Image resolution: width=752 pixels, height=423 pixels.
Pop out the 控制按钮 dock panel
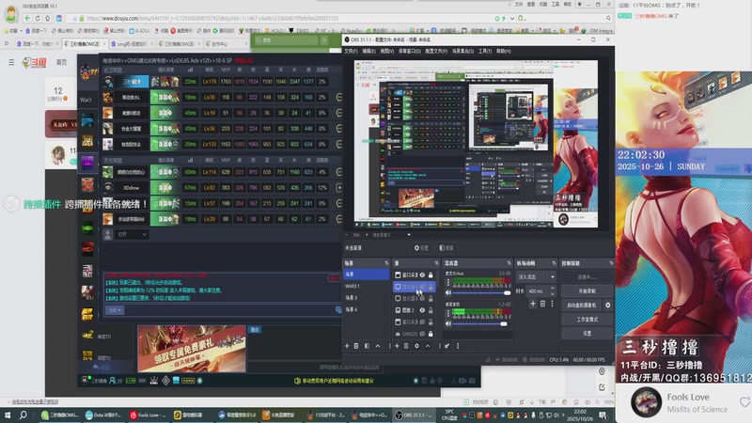tap(611, 263)
